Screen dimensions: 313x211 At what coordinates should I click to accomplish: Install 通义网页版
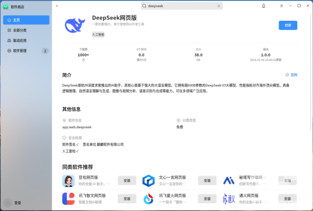(x=287, y=199)
